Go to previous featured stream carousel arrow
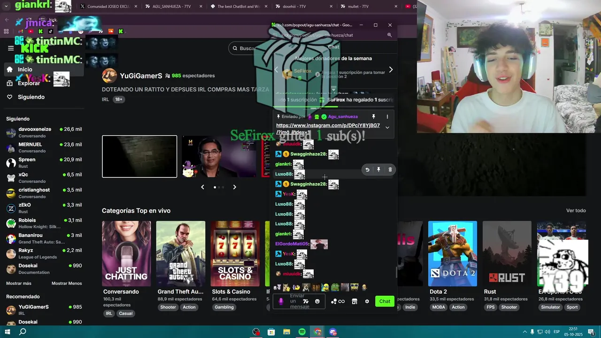 click(202, 187)
